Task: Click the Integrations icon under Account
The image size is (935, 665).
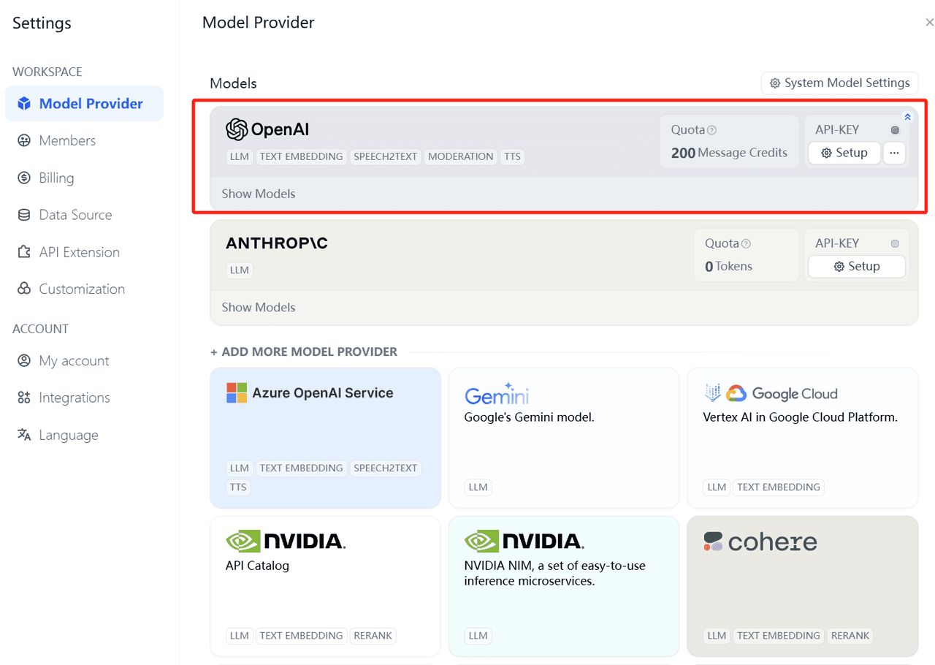Action: [x=23, y=397]
